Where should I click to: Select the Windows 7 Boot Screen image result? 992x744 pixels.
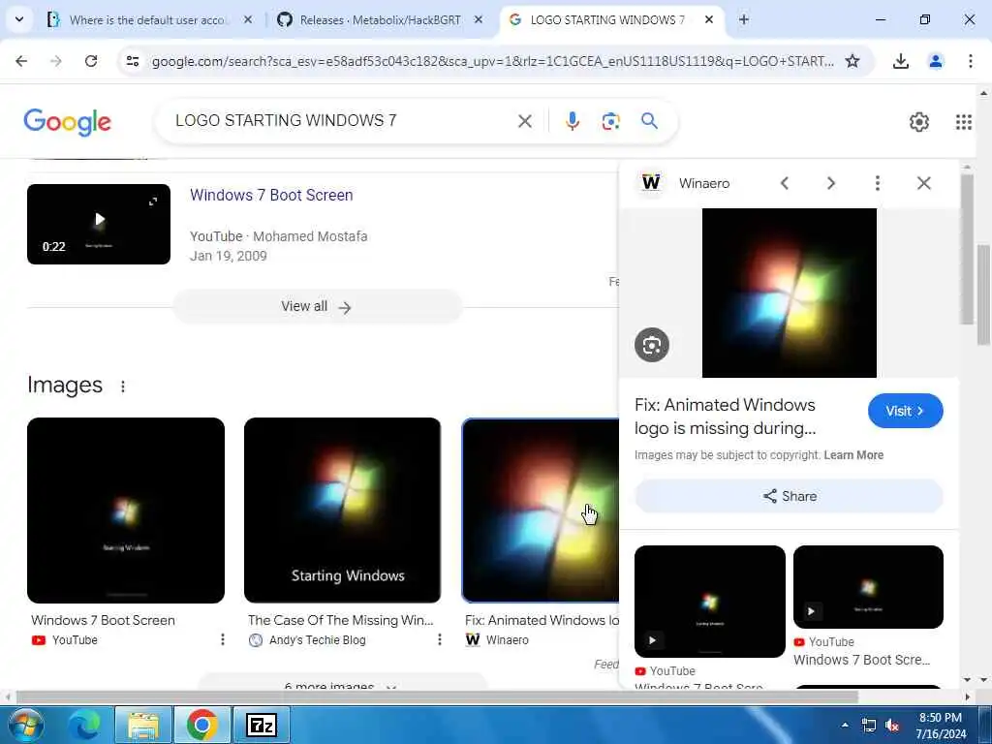(126, 510)
